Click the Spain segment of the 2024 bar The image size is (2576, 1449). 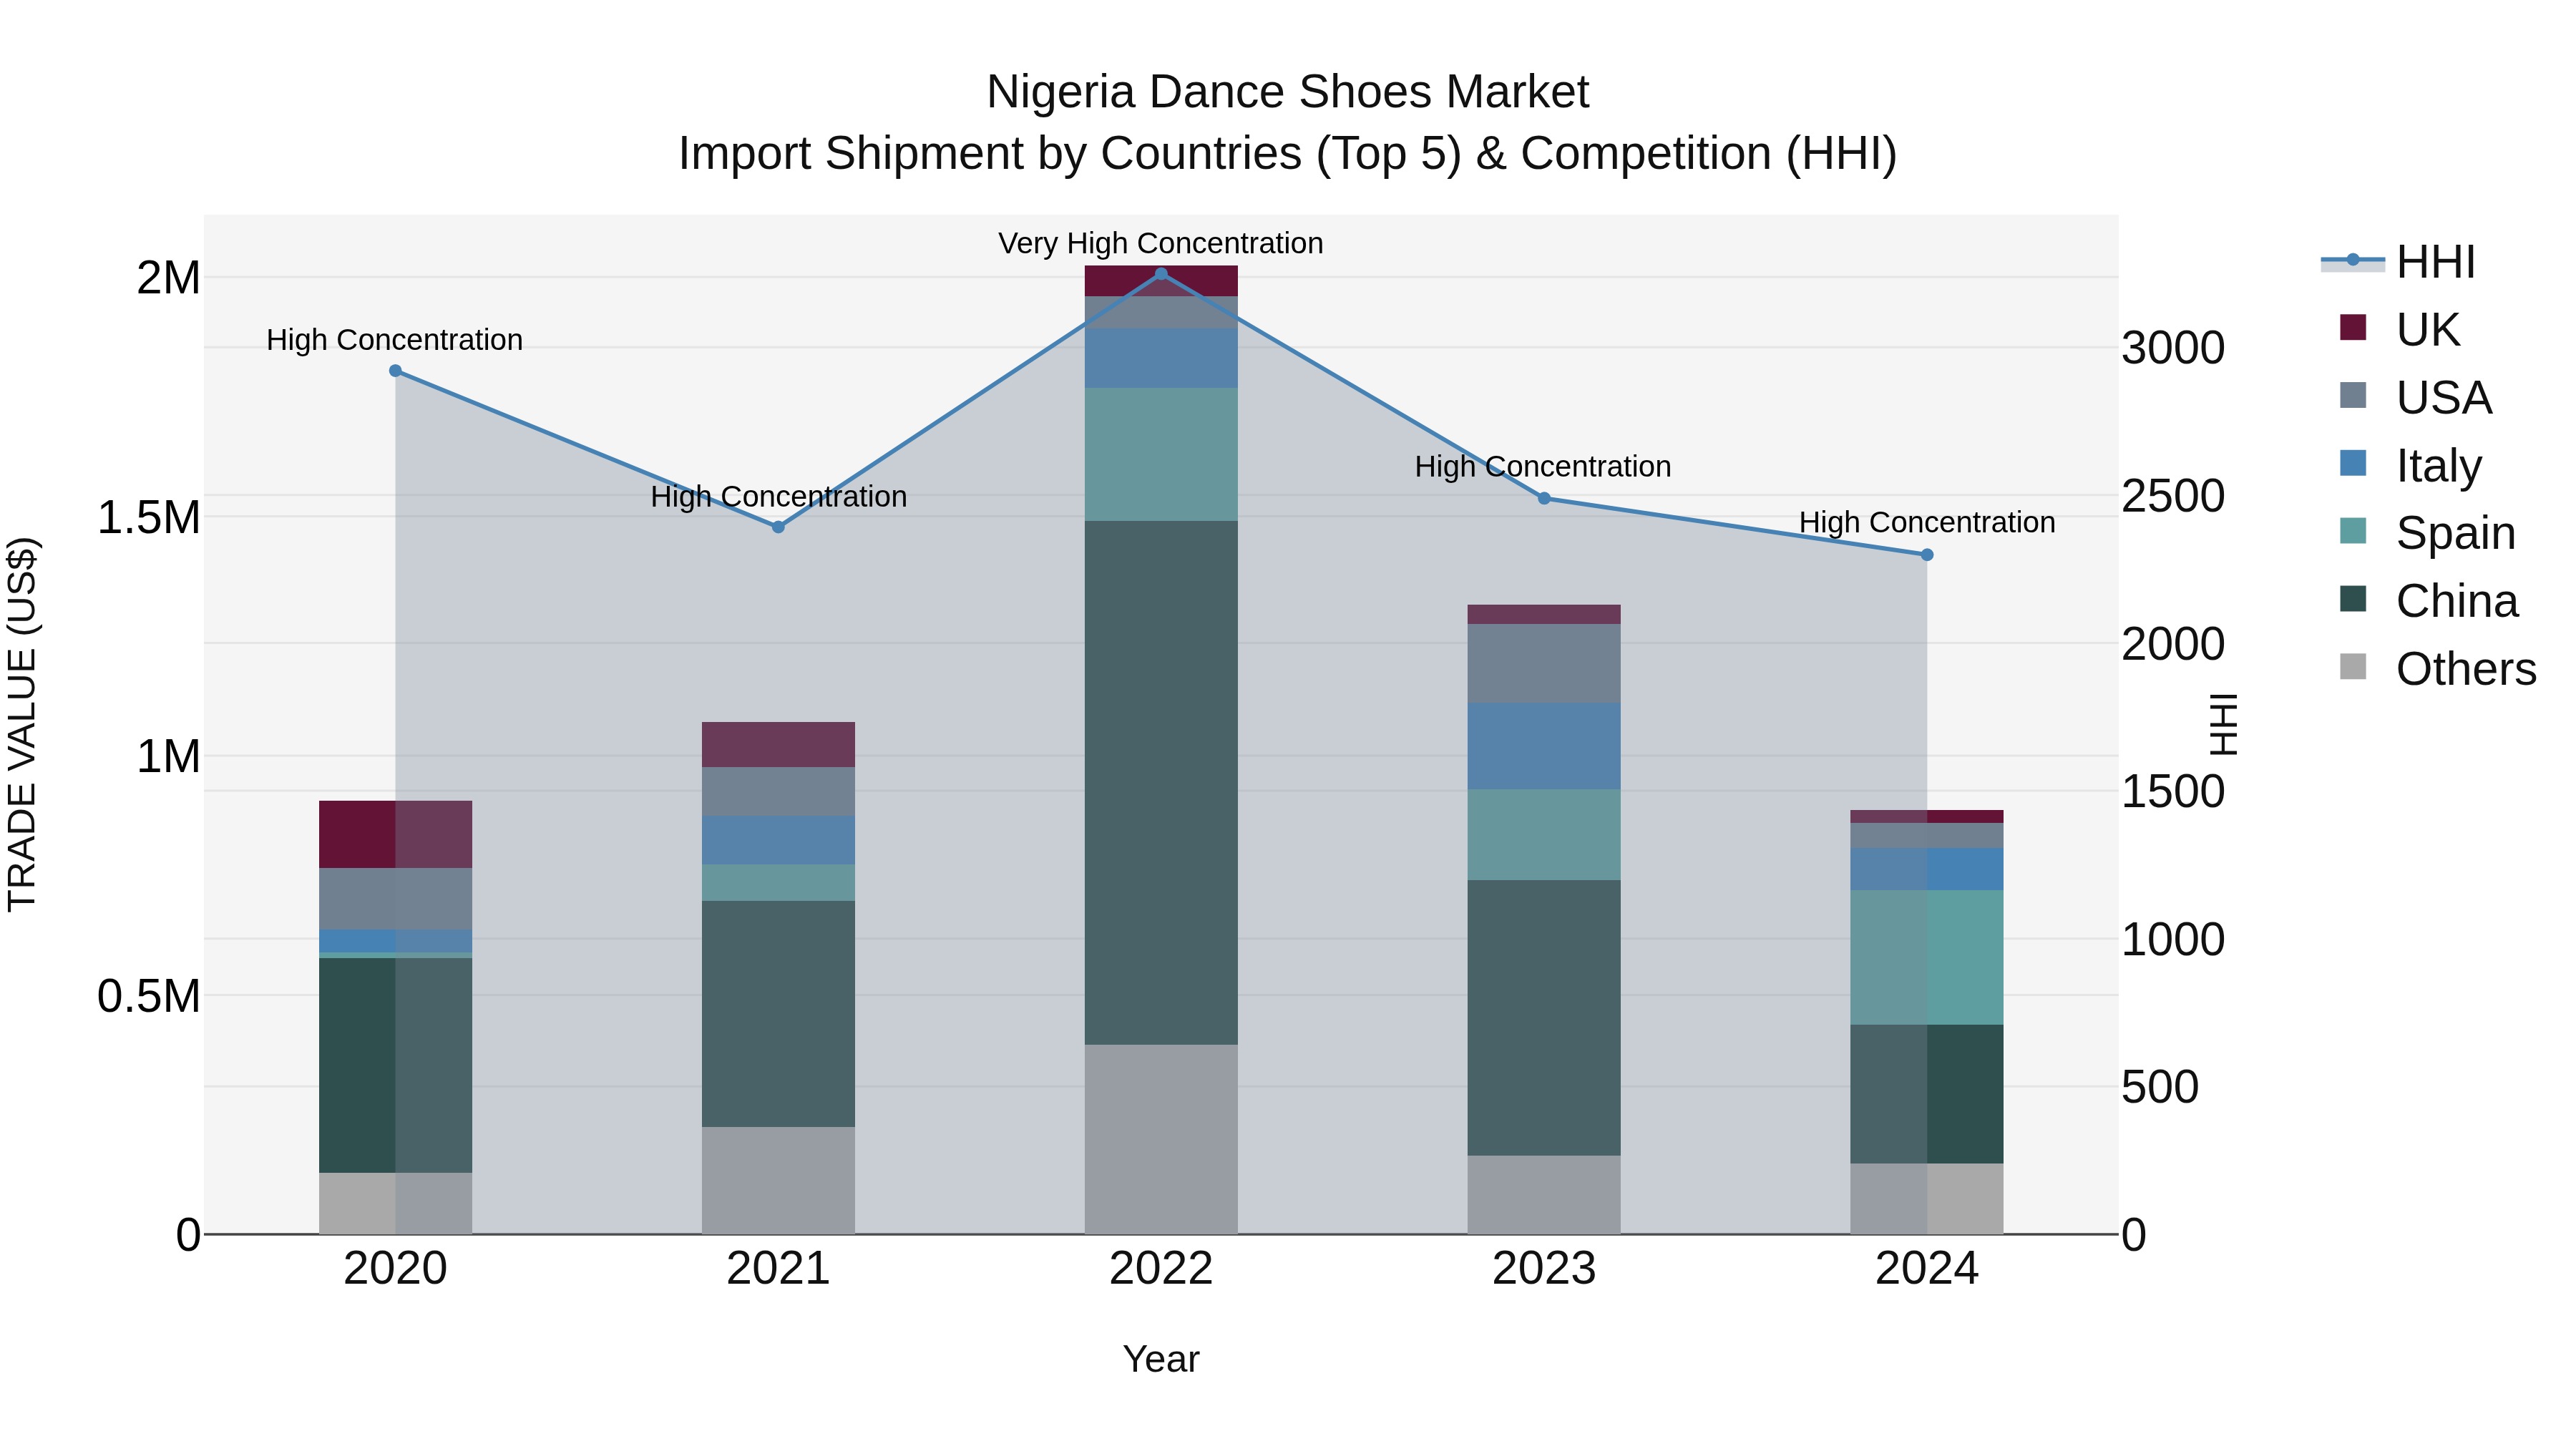[1927, 957]
